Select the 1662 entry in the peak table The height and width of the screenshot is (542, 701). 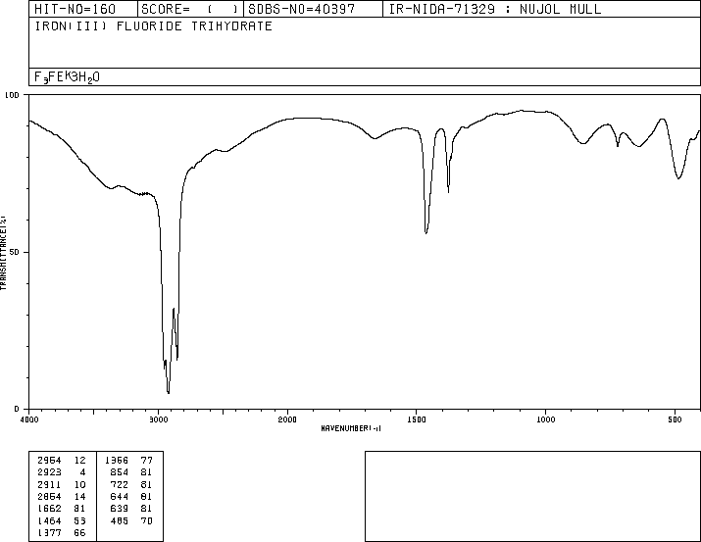click(x=49, y=509)
